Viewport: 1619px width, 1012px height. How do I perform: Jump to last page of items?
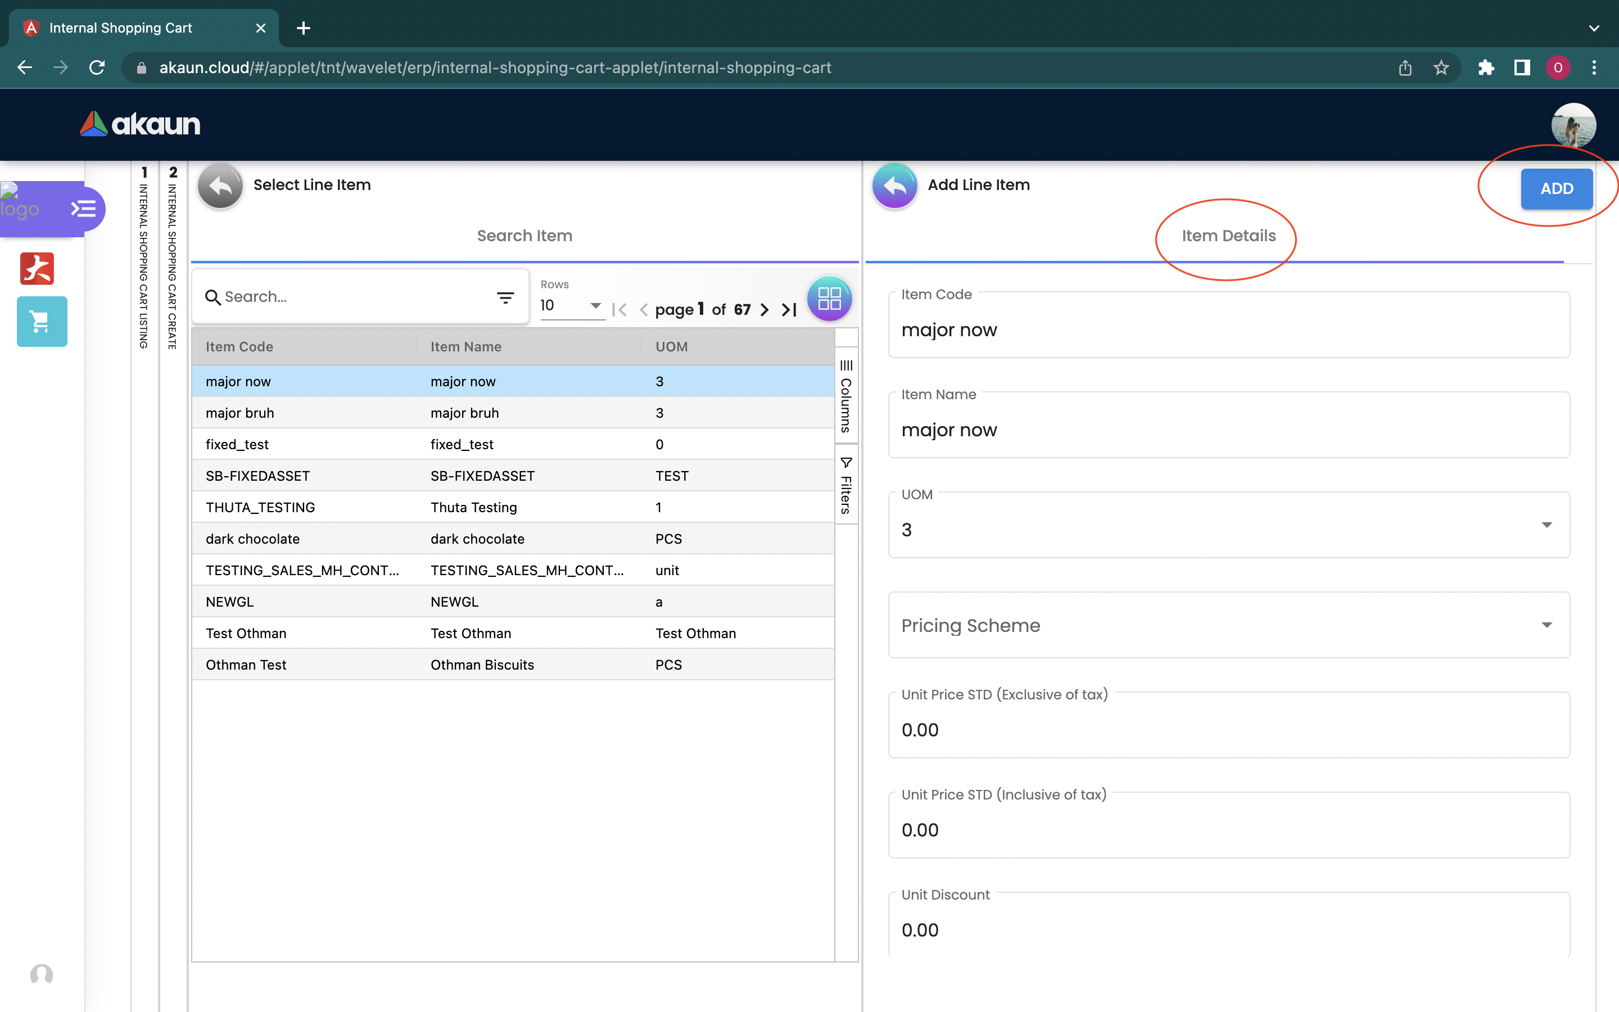(789, 310)
